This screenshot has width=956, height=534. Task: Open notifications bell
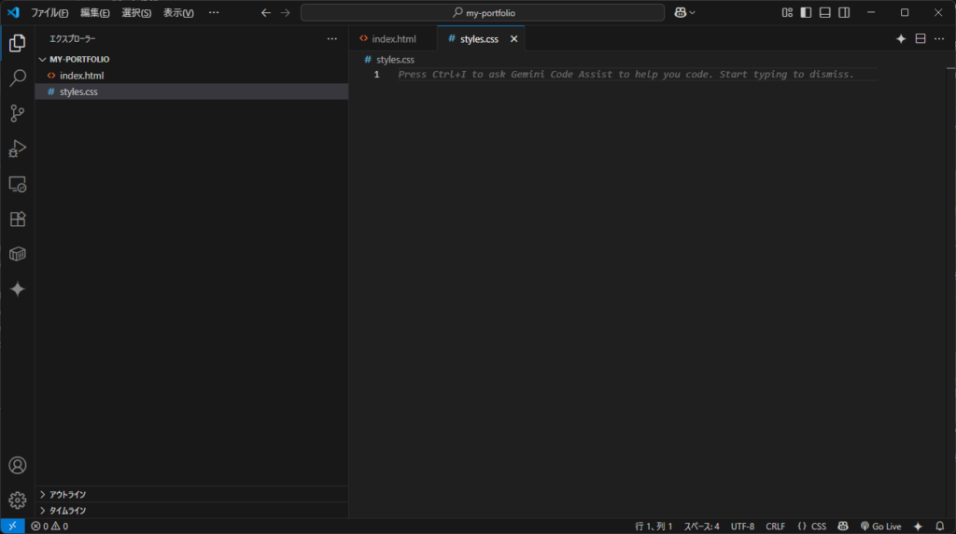(x=939, y=527)
